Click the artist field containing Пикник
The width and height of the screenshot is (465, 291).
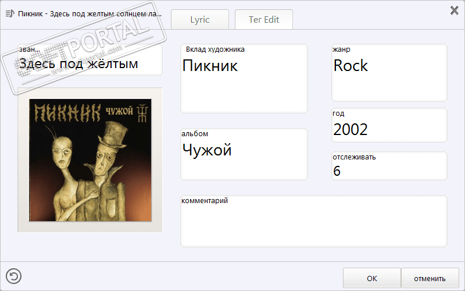(244, 79)
